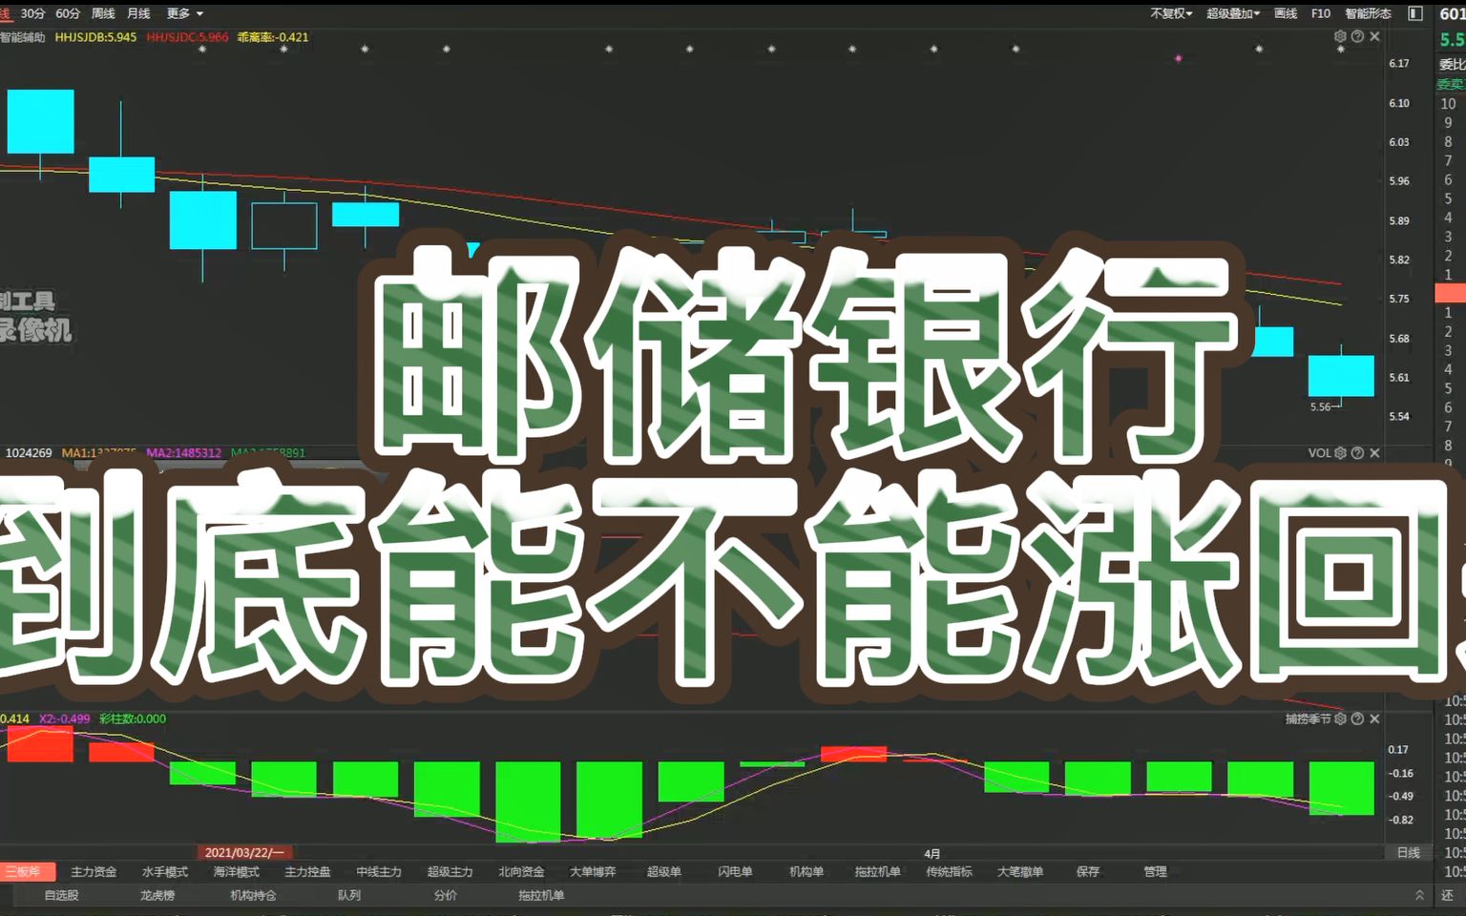Toggle the side panel layout icon
Image resolution: width=1466 pixels, height=916 pixels.
point(1415,13)
